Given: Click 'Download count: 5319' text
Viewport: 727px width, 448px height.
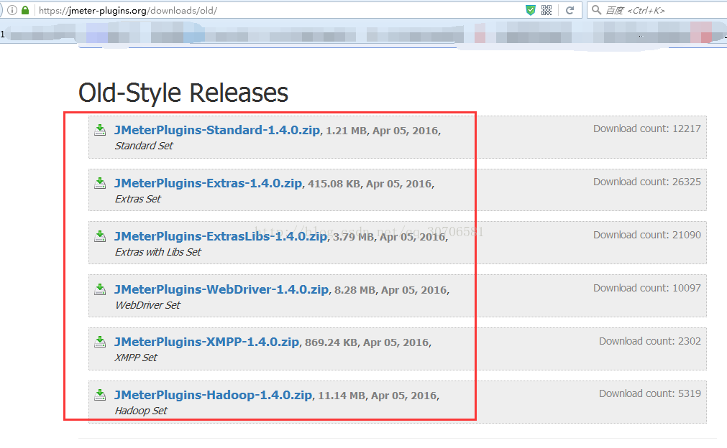Looking at the screenshot, I should [650, 393].
